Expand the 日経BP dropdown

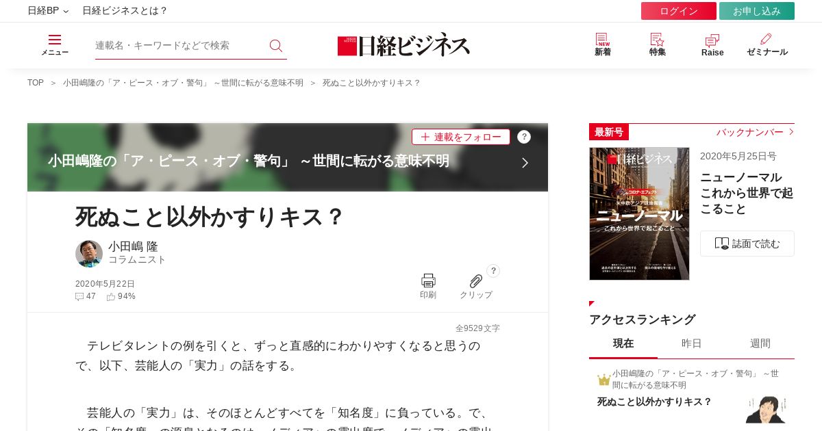[x=48, y=11]
